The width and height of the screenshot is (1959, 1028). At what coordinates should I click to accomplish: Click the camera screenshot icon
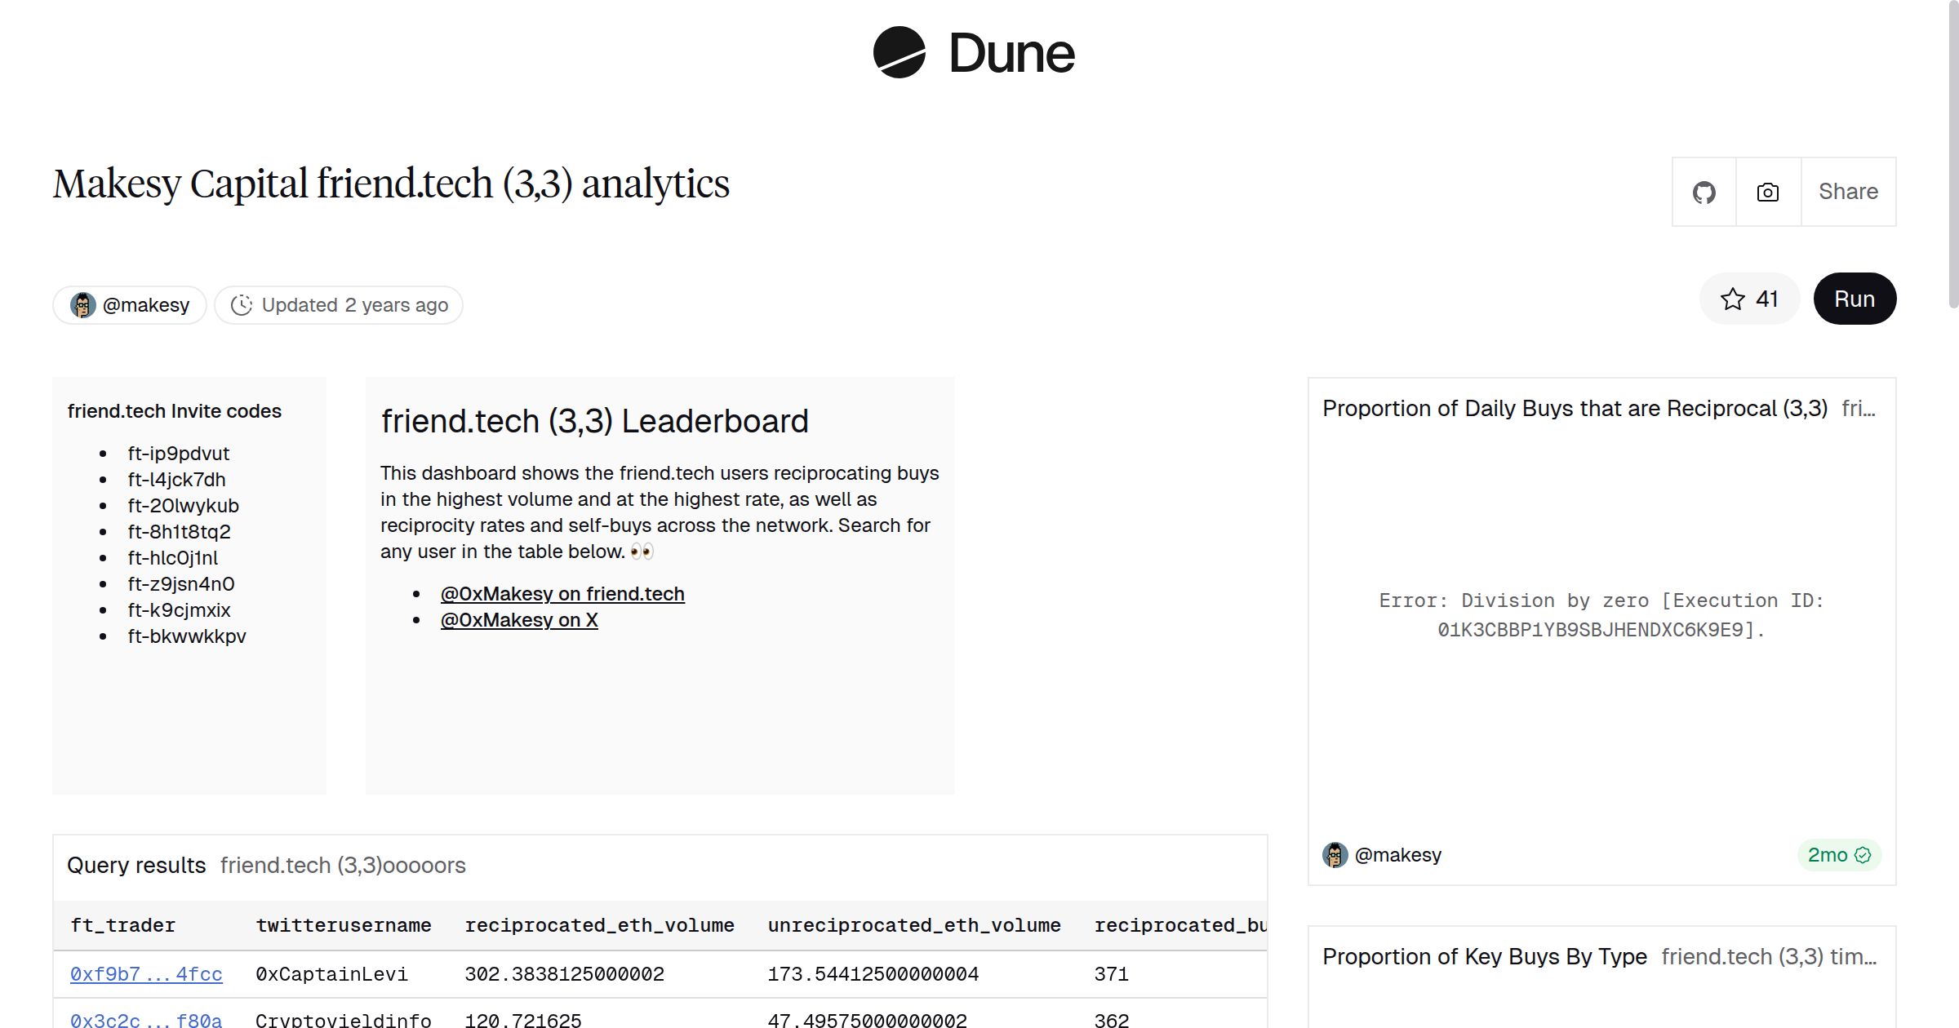(1767, 191)
